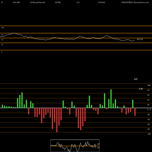Click the tallest green MR bar
152x152 pixels.
(111, 99)
